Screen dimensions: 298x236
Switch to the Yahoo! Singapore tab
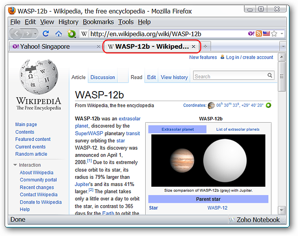tap(56, 46)
